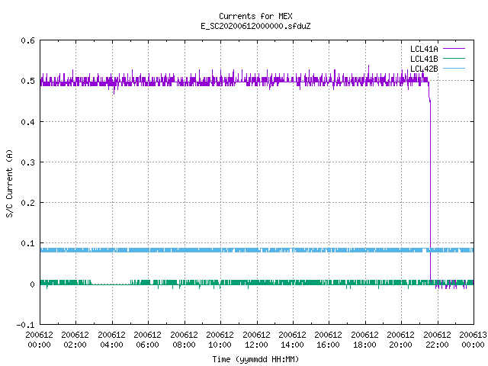Click the y-axis tick value 0.2
Viewport: 488px width, 366px height.
pos(27,203)
